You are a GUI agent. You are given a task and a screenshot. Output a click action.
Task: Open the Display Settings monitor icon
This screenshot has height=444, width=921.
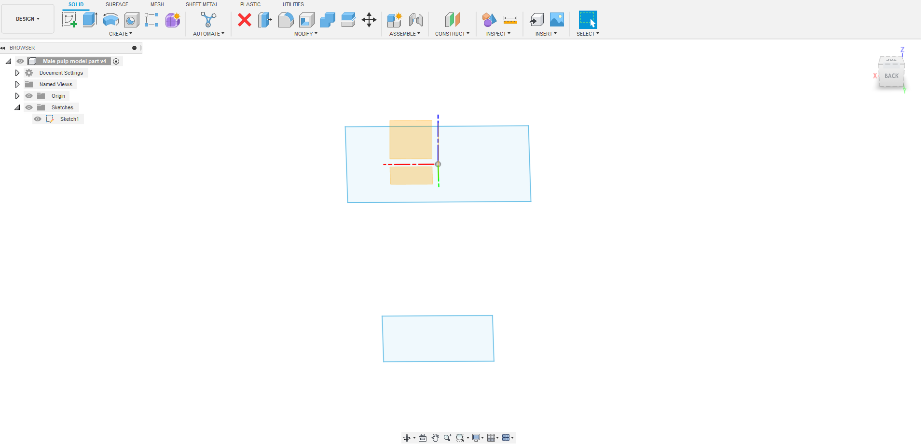click(x=476, y=438)
